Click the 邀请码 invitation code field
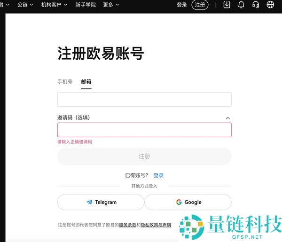The width and height of the screenshot is (282, 242). [x=144, y=130]
